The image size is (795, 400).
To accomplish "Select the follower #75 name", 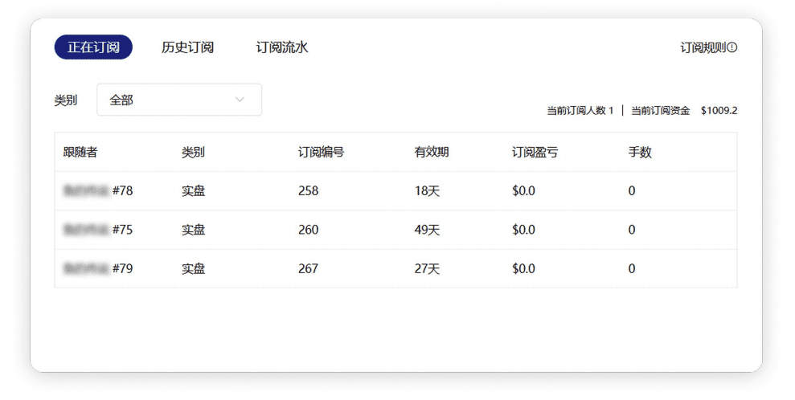I will (98, 230).
